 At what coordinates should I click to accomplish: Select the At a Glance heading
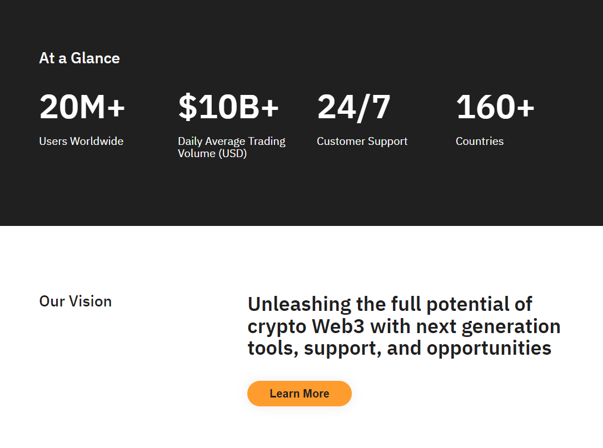(79, 58)
